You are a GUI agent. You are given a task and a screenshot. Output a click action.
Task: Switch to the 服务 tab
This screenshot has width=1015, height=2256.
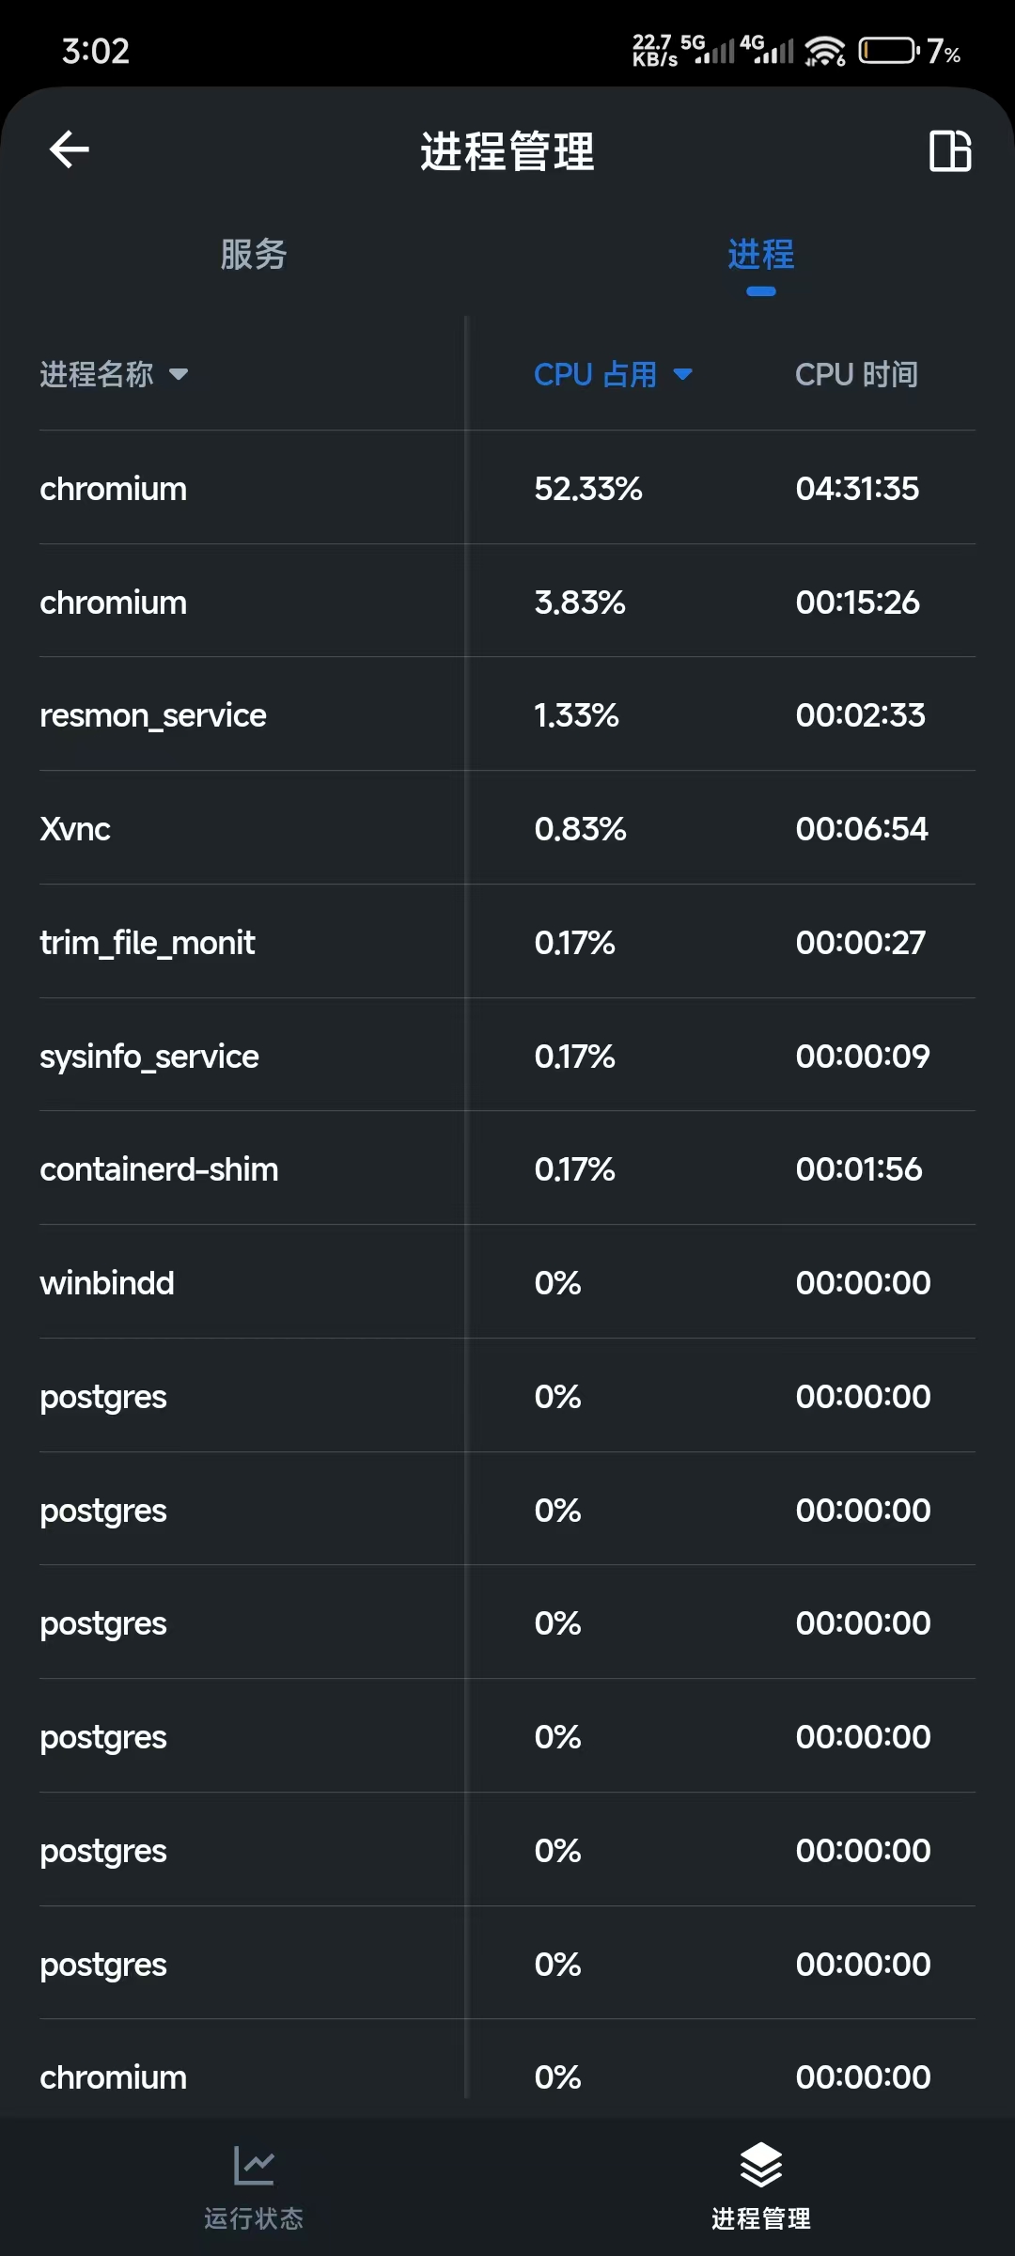(x=254, y=255)
